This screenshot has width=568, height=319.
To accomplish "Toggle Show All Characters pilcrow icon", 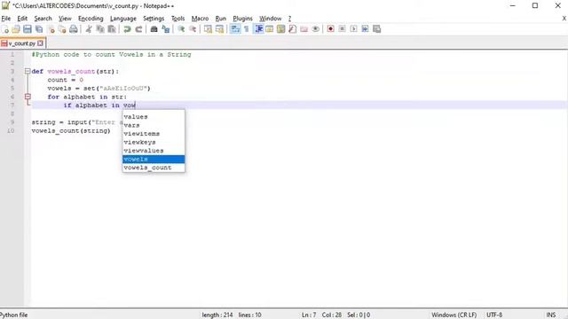I will tap(247, 29).
